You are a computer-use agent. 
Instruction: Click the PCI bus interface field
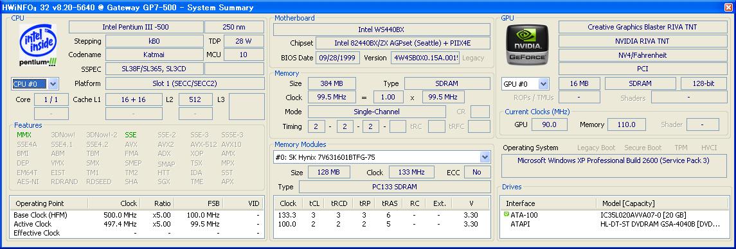point(643,69)
